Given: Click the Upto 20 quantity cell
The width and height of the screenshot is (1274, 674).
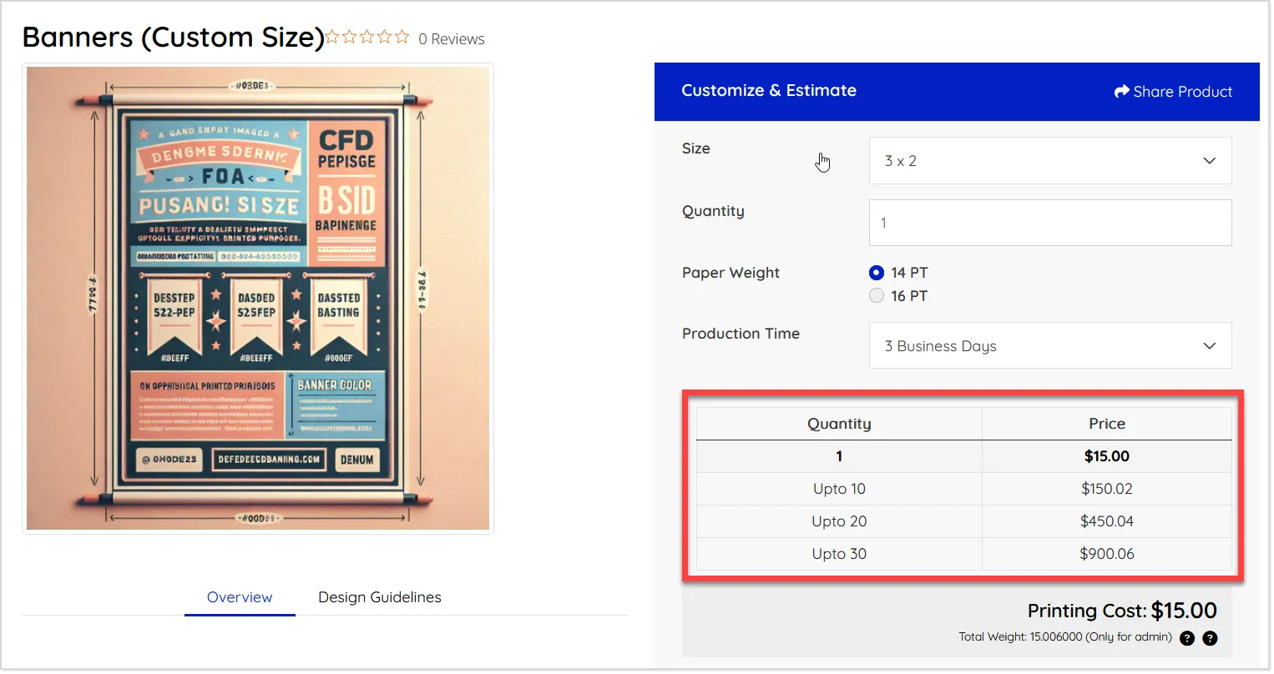Looking at the screenshot, I should 839,521.
